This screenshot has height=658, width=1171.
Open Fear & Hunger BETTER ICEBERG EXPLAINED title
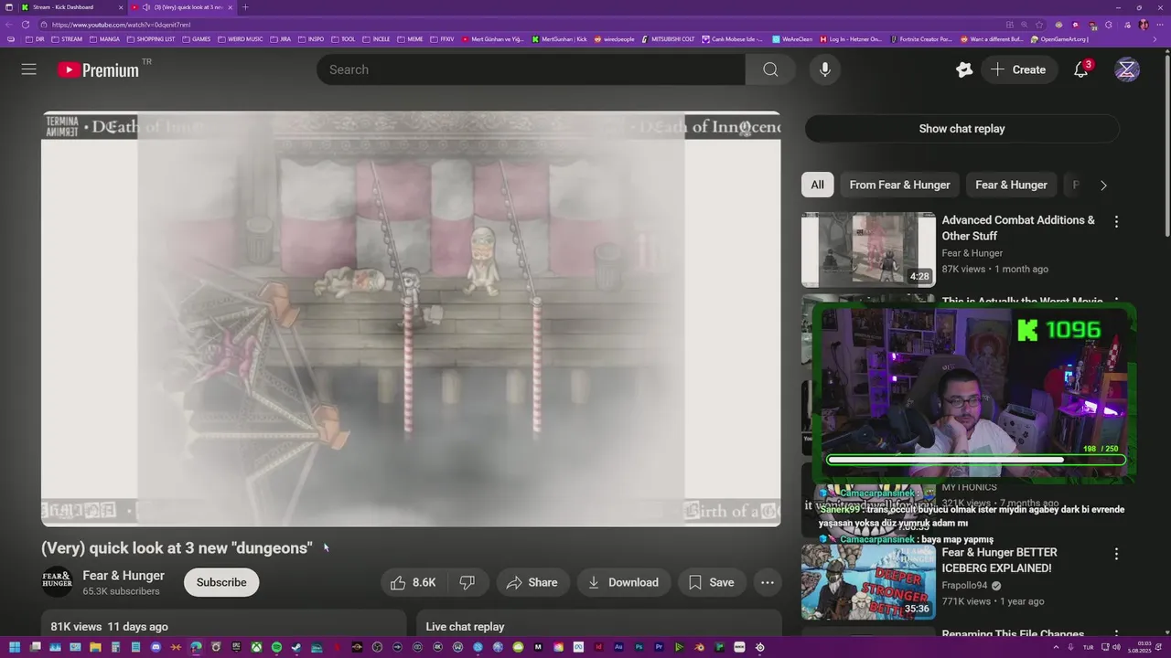[999, 560]
